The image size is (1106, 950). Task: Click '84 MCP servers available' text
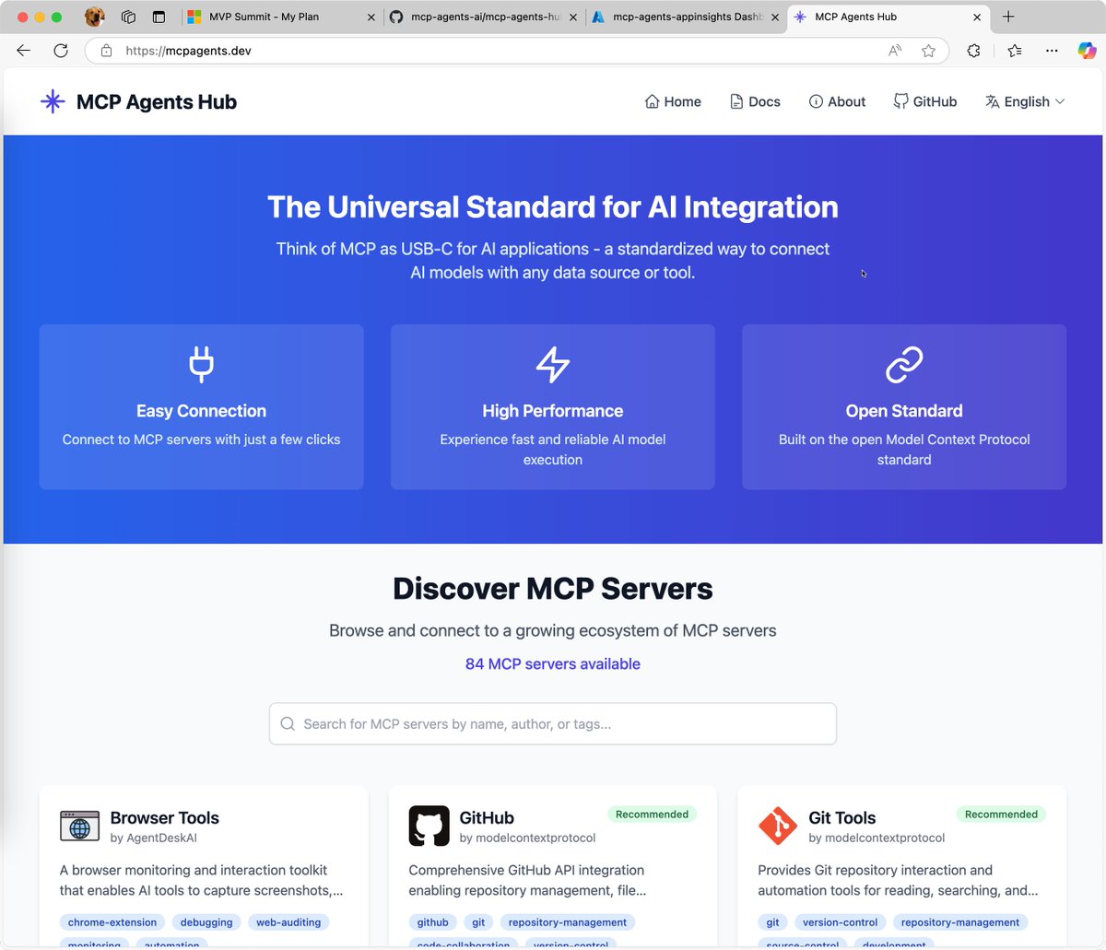click(x=553, y=663)
